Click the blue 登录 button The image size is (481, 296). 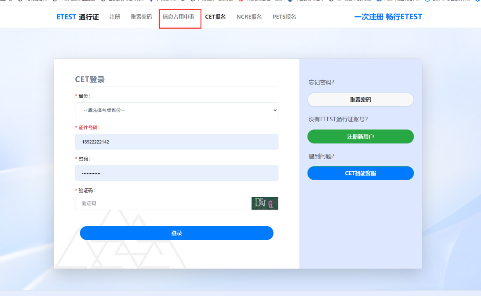coord(177,233)
